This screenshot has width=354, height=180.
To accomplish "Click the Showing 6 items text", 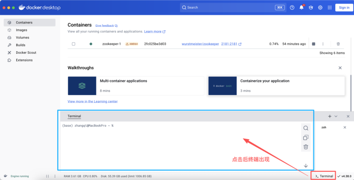I will (x=332, y=53).
